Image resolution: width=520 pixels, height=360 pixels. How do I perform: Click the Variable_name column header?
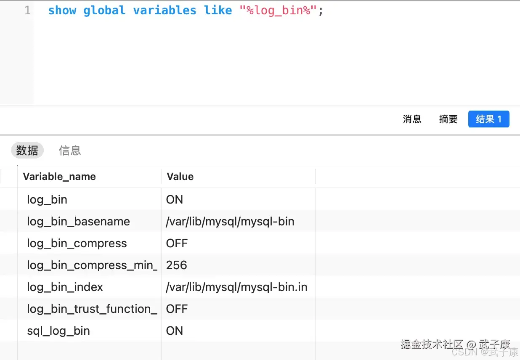coord(59,177)
